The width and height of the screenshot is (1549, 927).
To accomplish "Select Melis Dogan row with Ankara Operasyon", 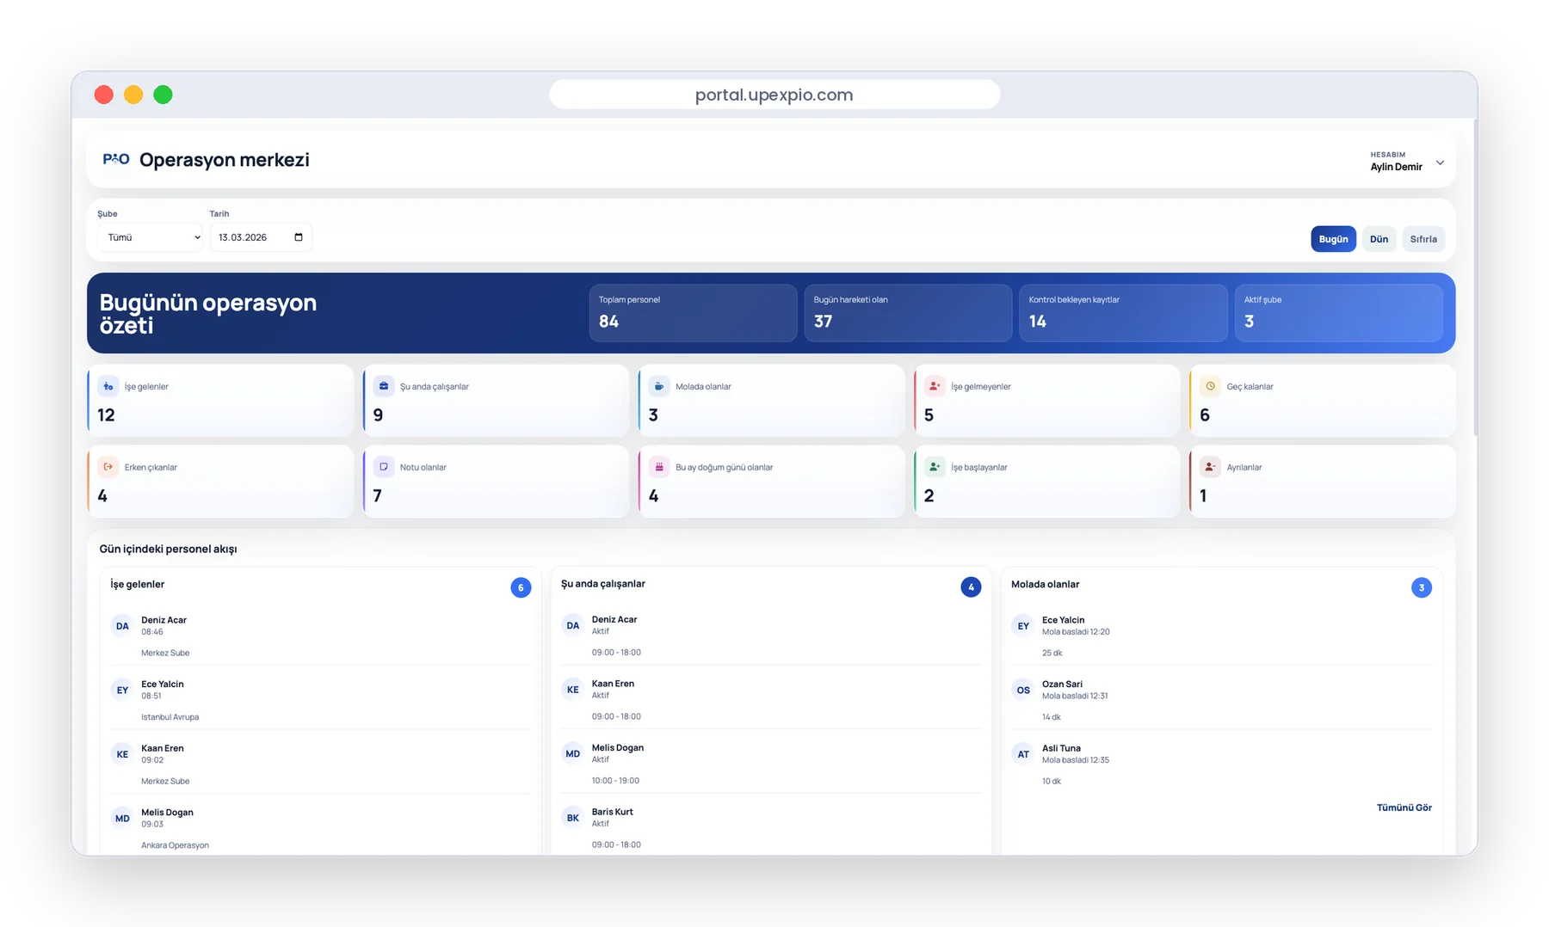I will [320, 828].
